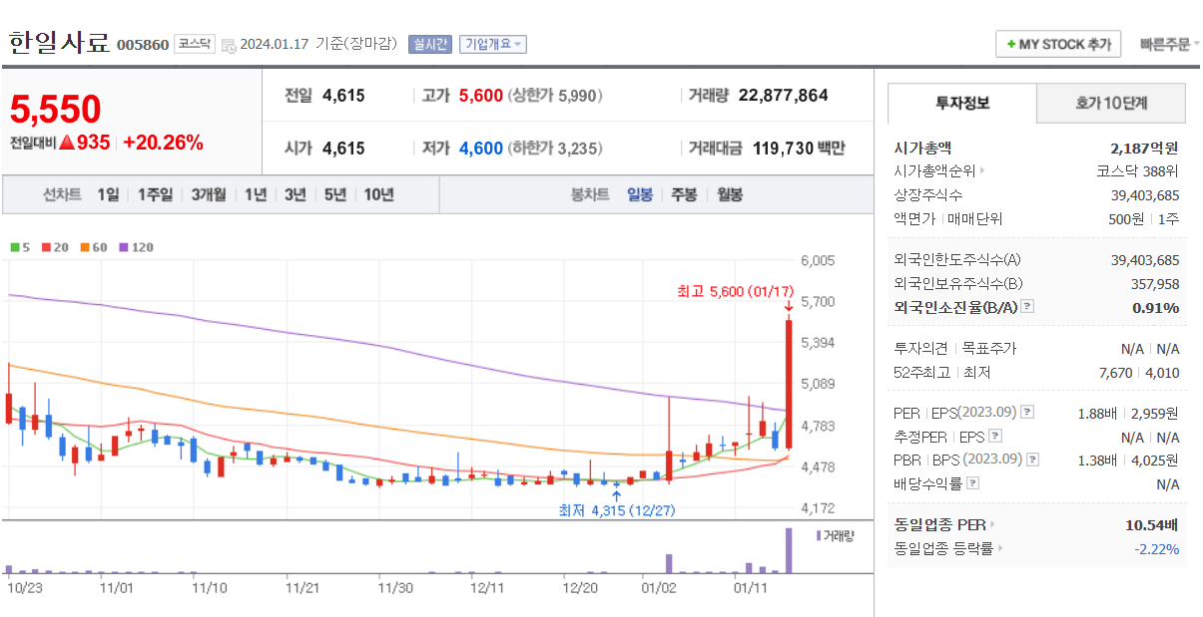Click the 시가총액순위 link
The height and width of the screenshot is (617, 1203).
[x=934, y=171]
